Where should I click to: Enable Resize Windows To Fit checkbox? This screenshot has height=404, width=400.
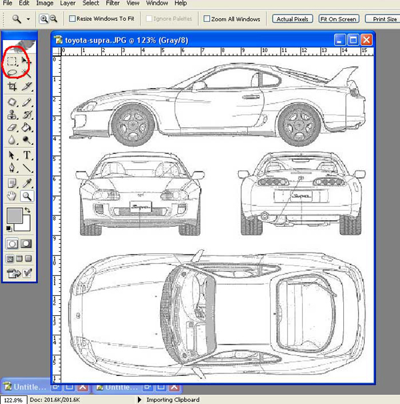[73, 19]
